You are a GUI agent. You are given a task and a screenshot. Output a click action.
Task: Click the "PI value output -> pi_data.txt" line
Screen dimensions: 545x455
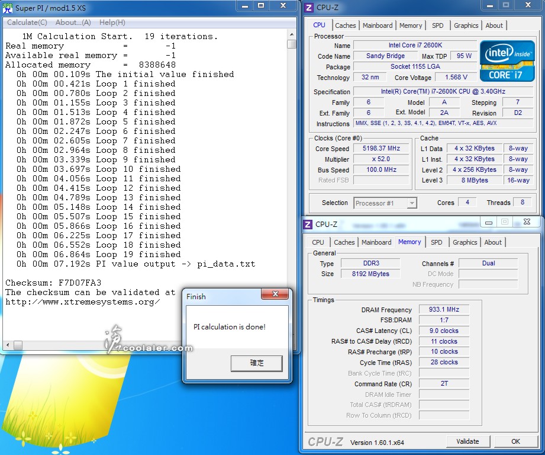coord(136,264)
